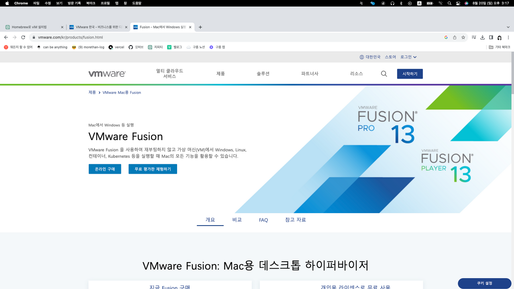Select the 개요 tab
The image size is (514, 289).
pos(210,220)
